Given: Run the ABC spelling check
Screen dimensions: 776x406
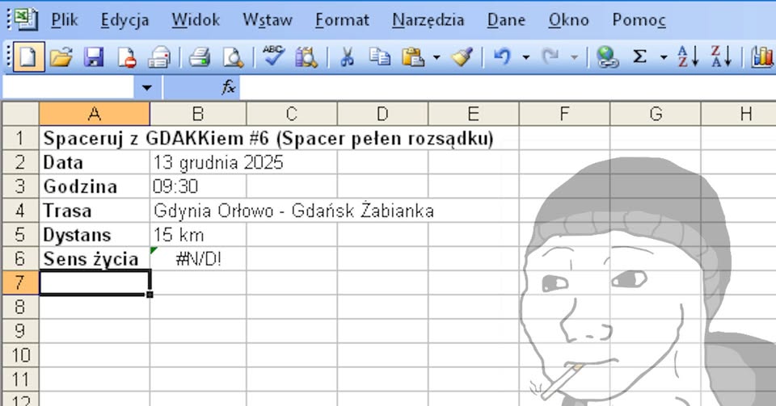Looking at the screenshot, I should click(274, 56).
